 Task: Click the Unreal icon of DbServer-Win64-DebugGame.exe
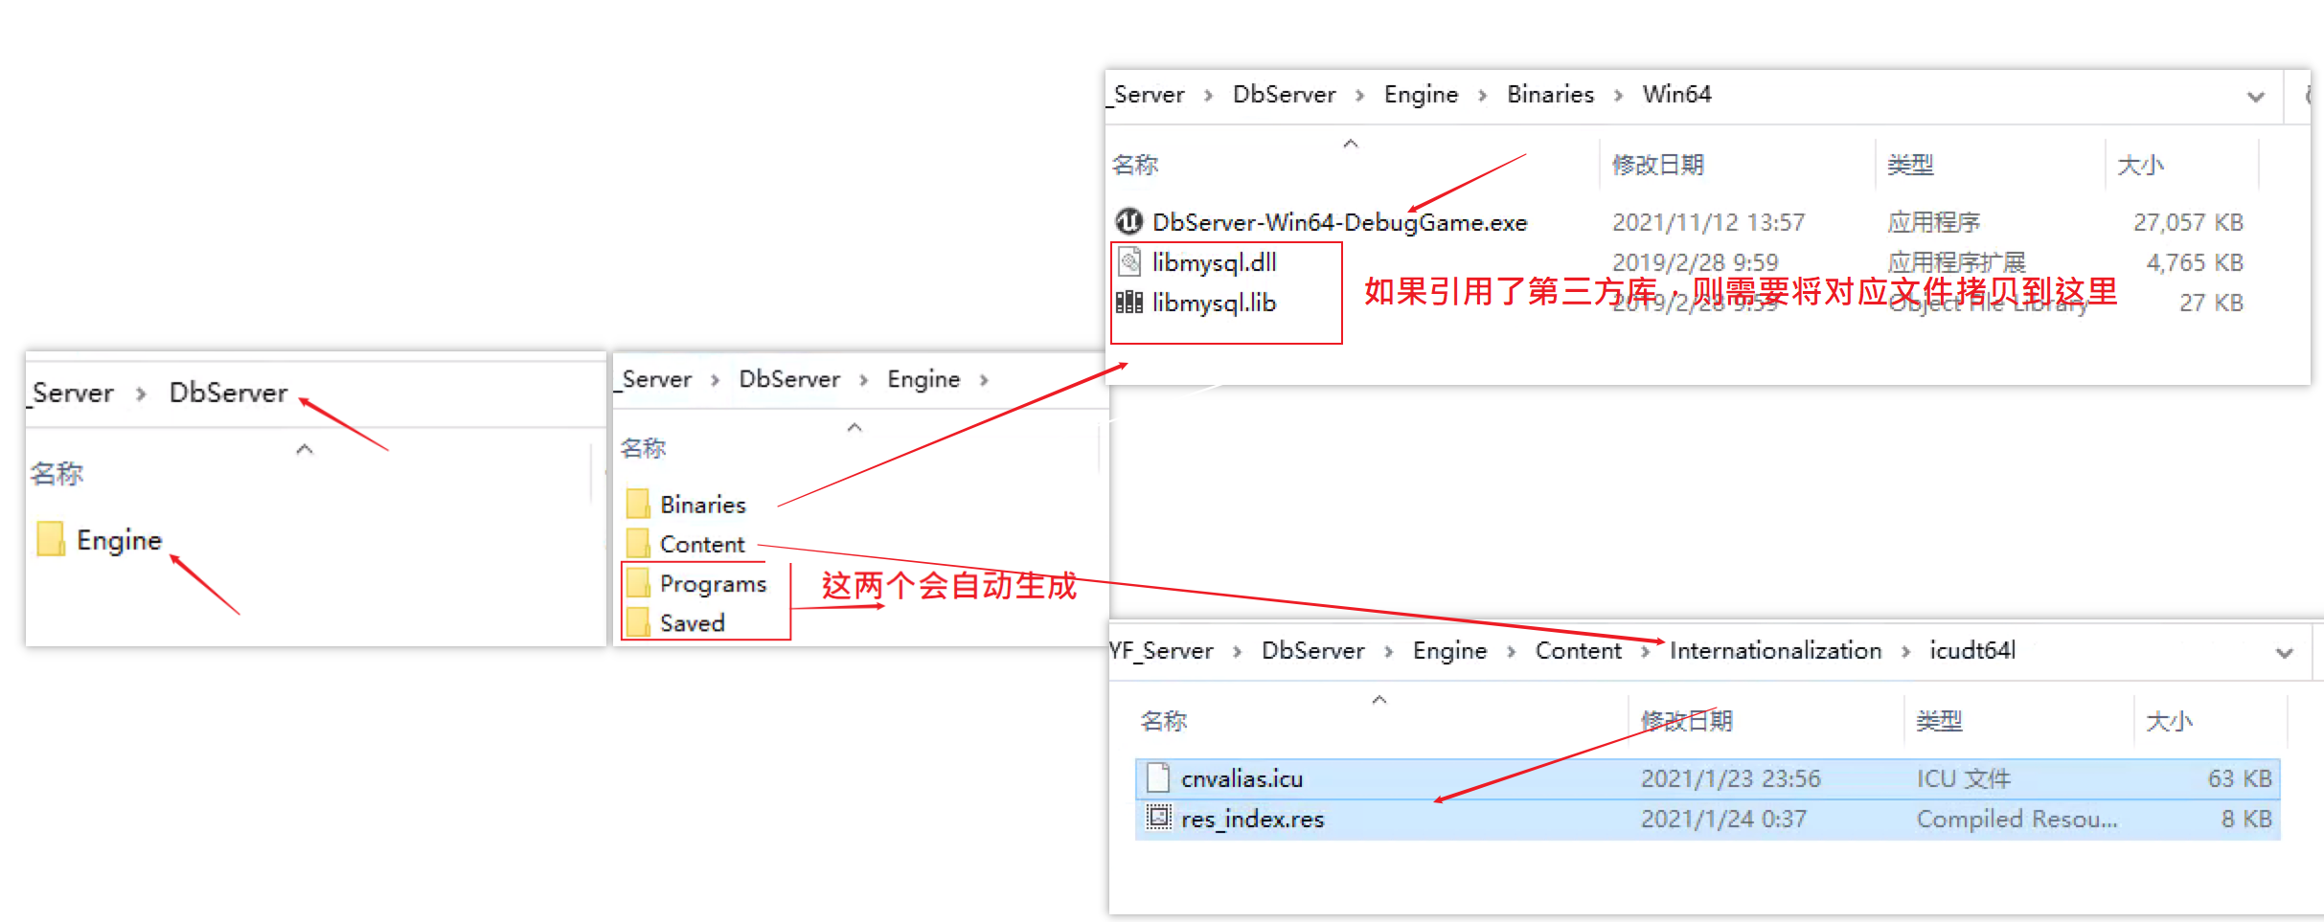(1129, 221)
